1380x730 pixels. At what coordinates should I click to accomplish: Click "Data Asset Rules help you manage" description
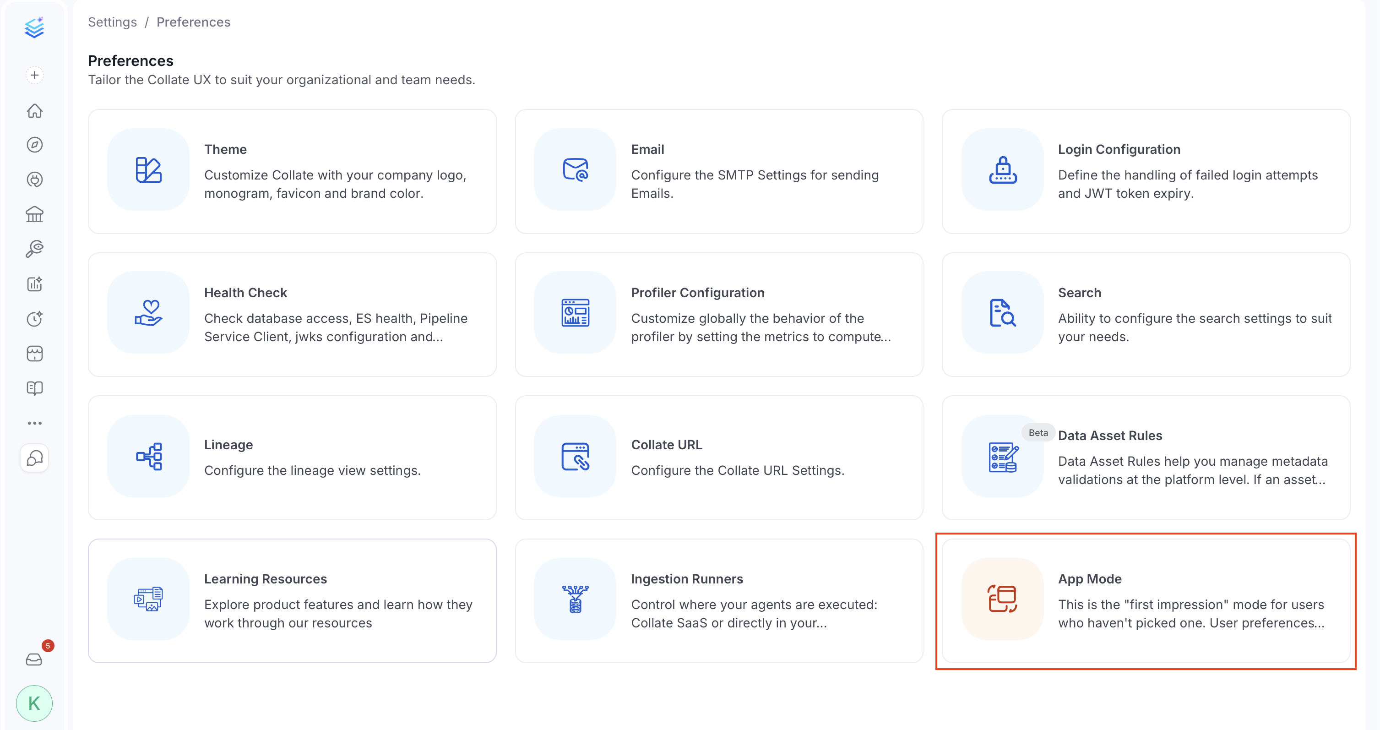coord(1193,471)
